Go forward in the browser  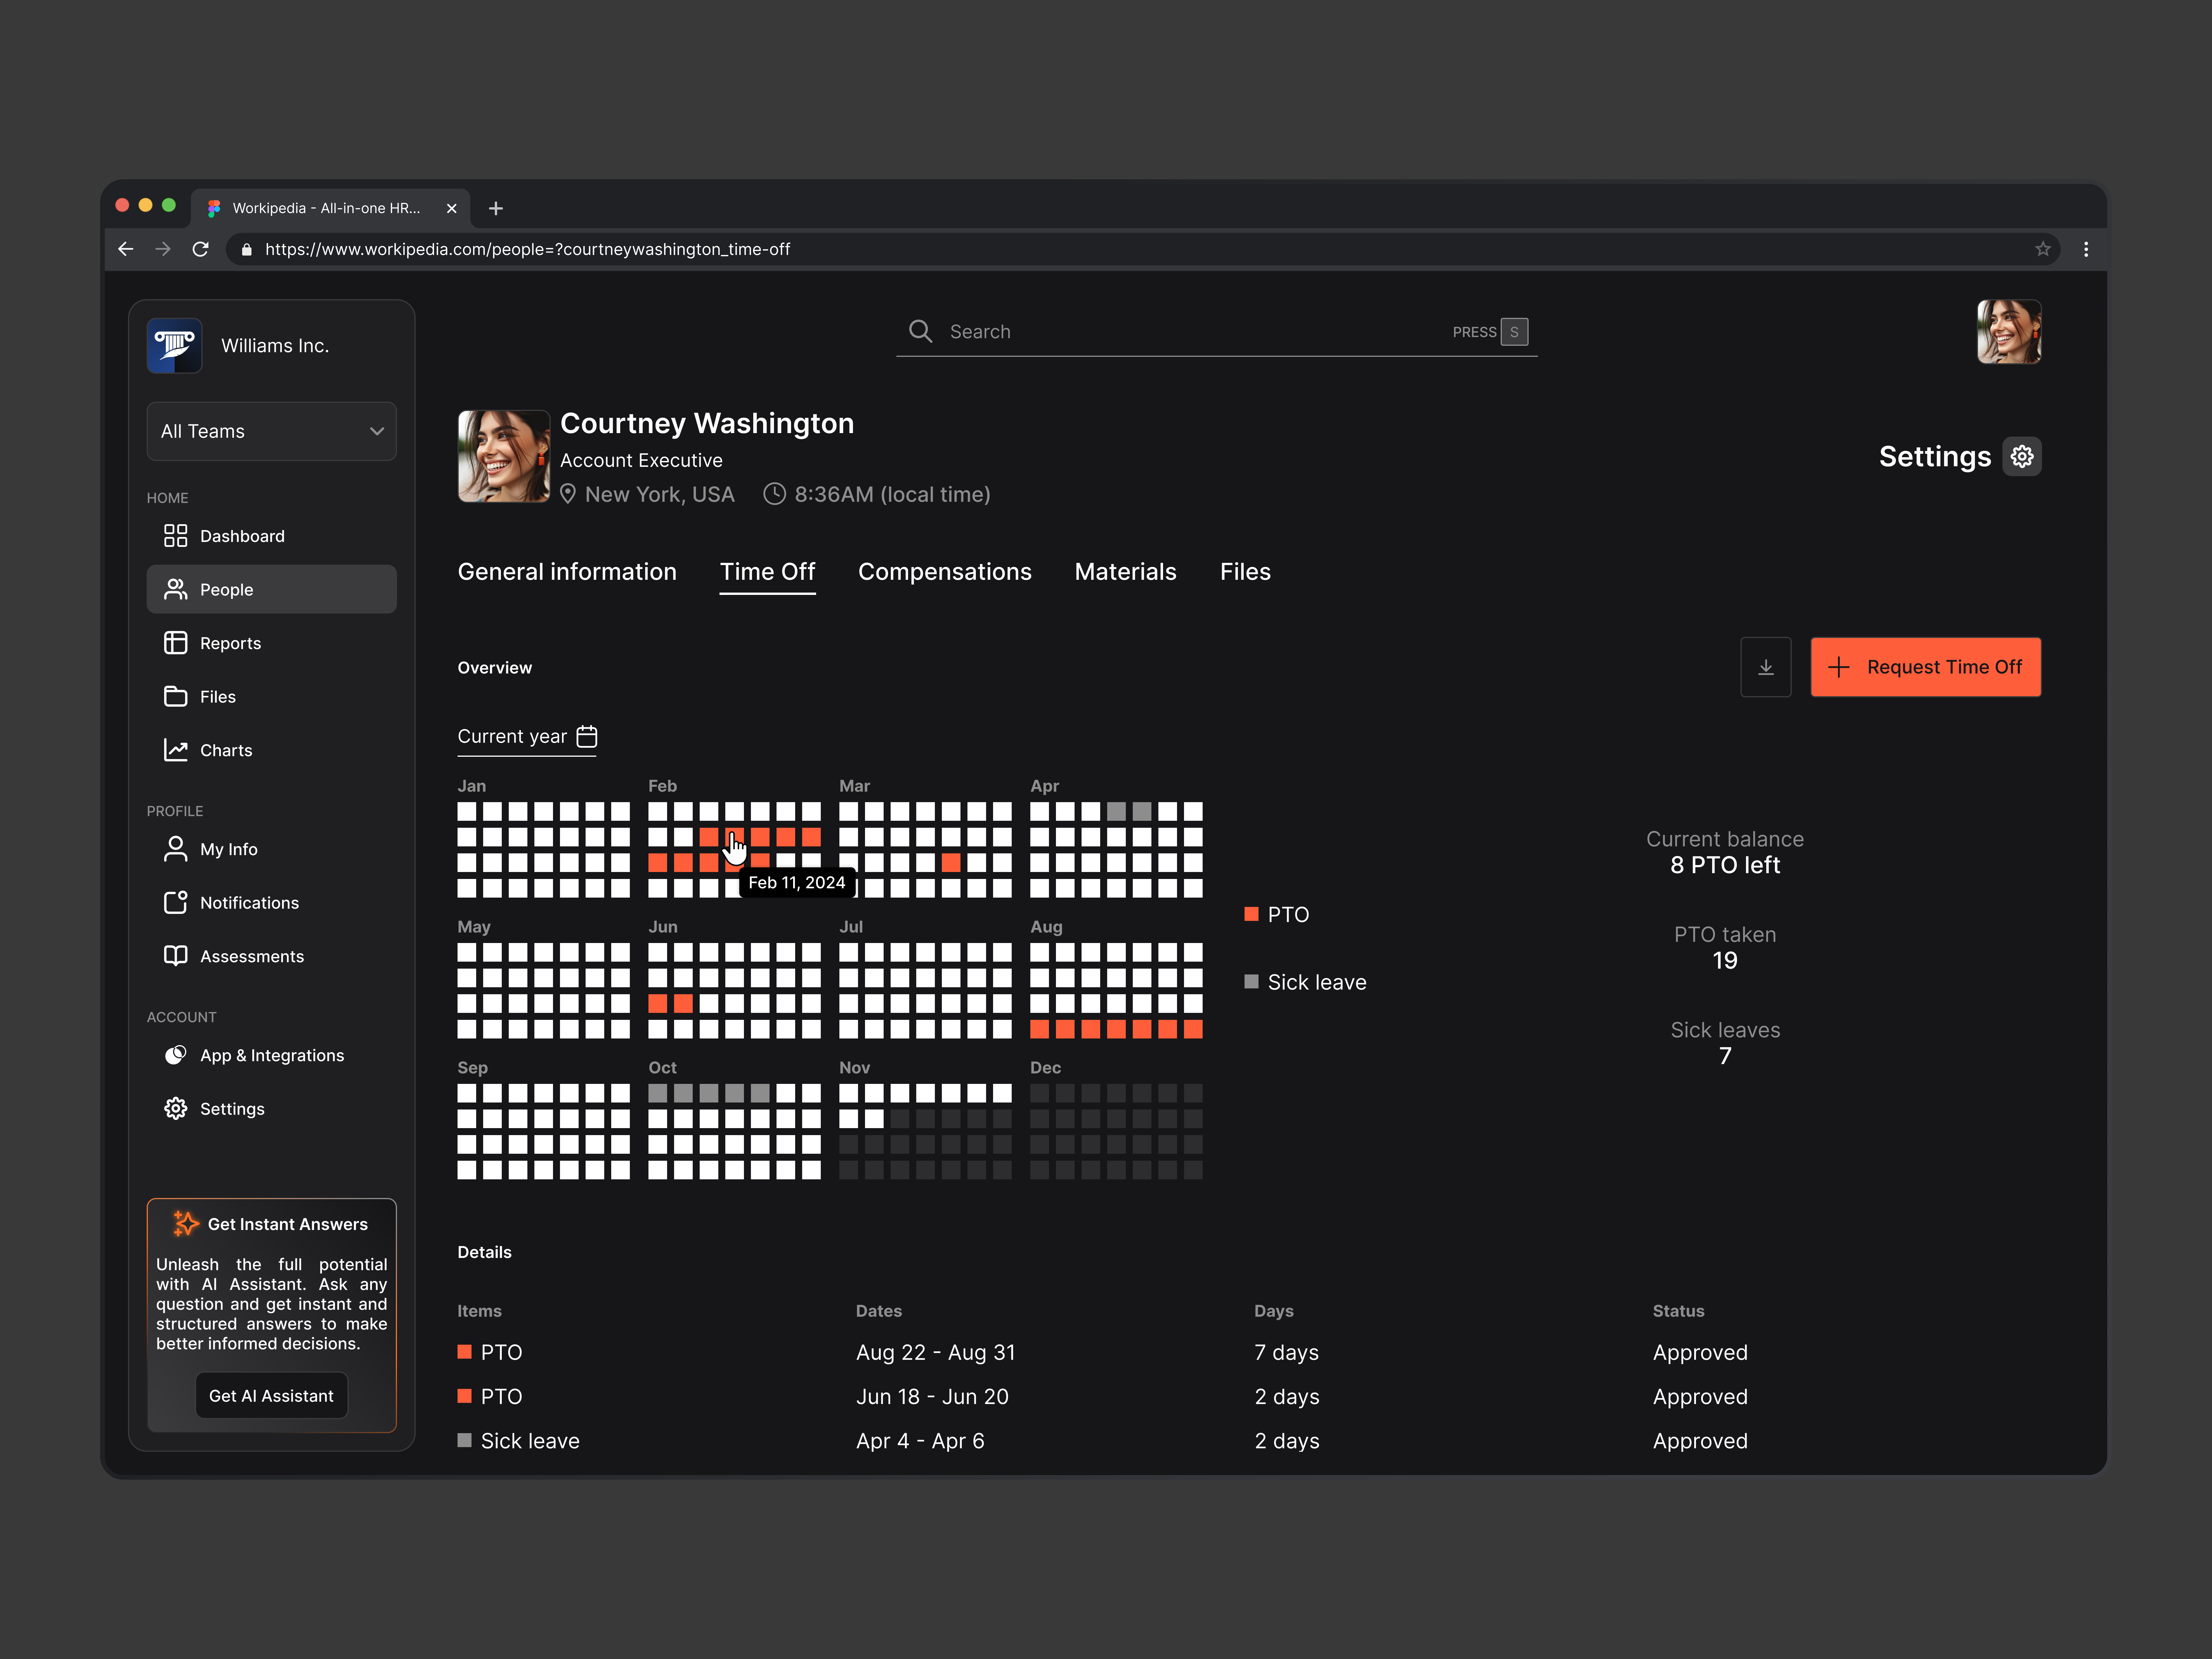coord(163,249)
